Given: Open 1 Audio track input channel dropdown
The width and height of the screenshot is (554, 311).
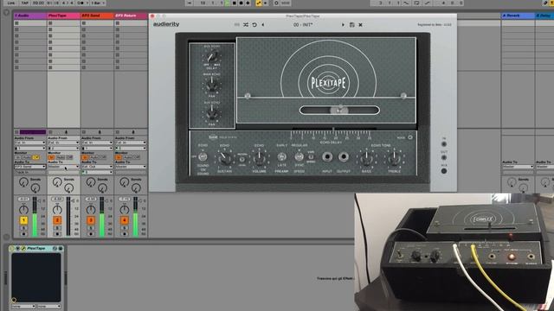Looking at the screenshot, I should tap(30, 148).
